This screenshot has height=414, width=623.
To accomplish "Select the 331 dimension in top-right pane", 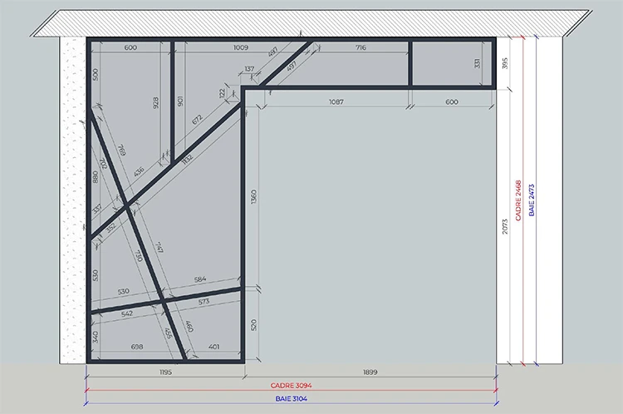I will 478,63.
